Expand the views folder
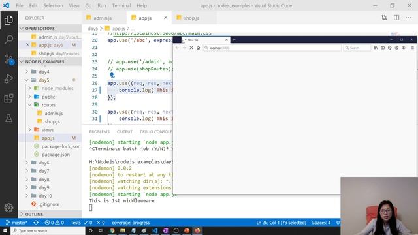 point(29,130)
